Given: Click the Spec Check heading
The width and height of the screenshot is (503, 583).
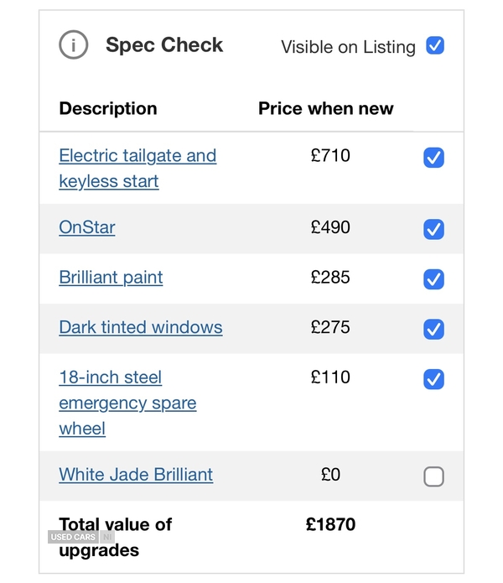Looking at the screenshot, I should 164,45.
